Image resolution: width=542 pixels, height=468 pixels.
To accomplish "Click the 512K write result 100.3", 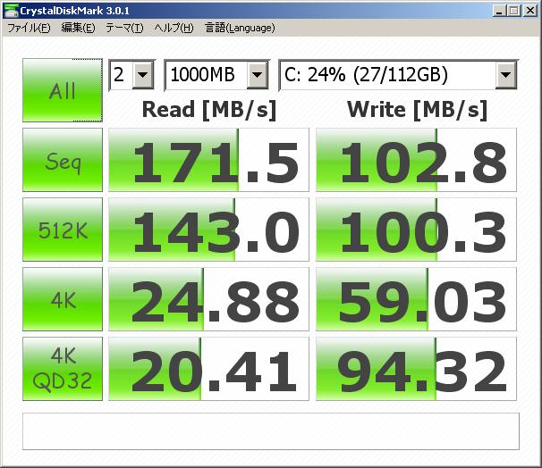I will tap(416, 230).
